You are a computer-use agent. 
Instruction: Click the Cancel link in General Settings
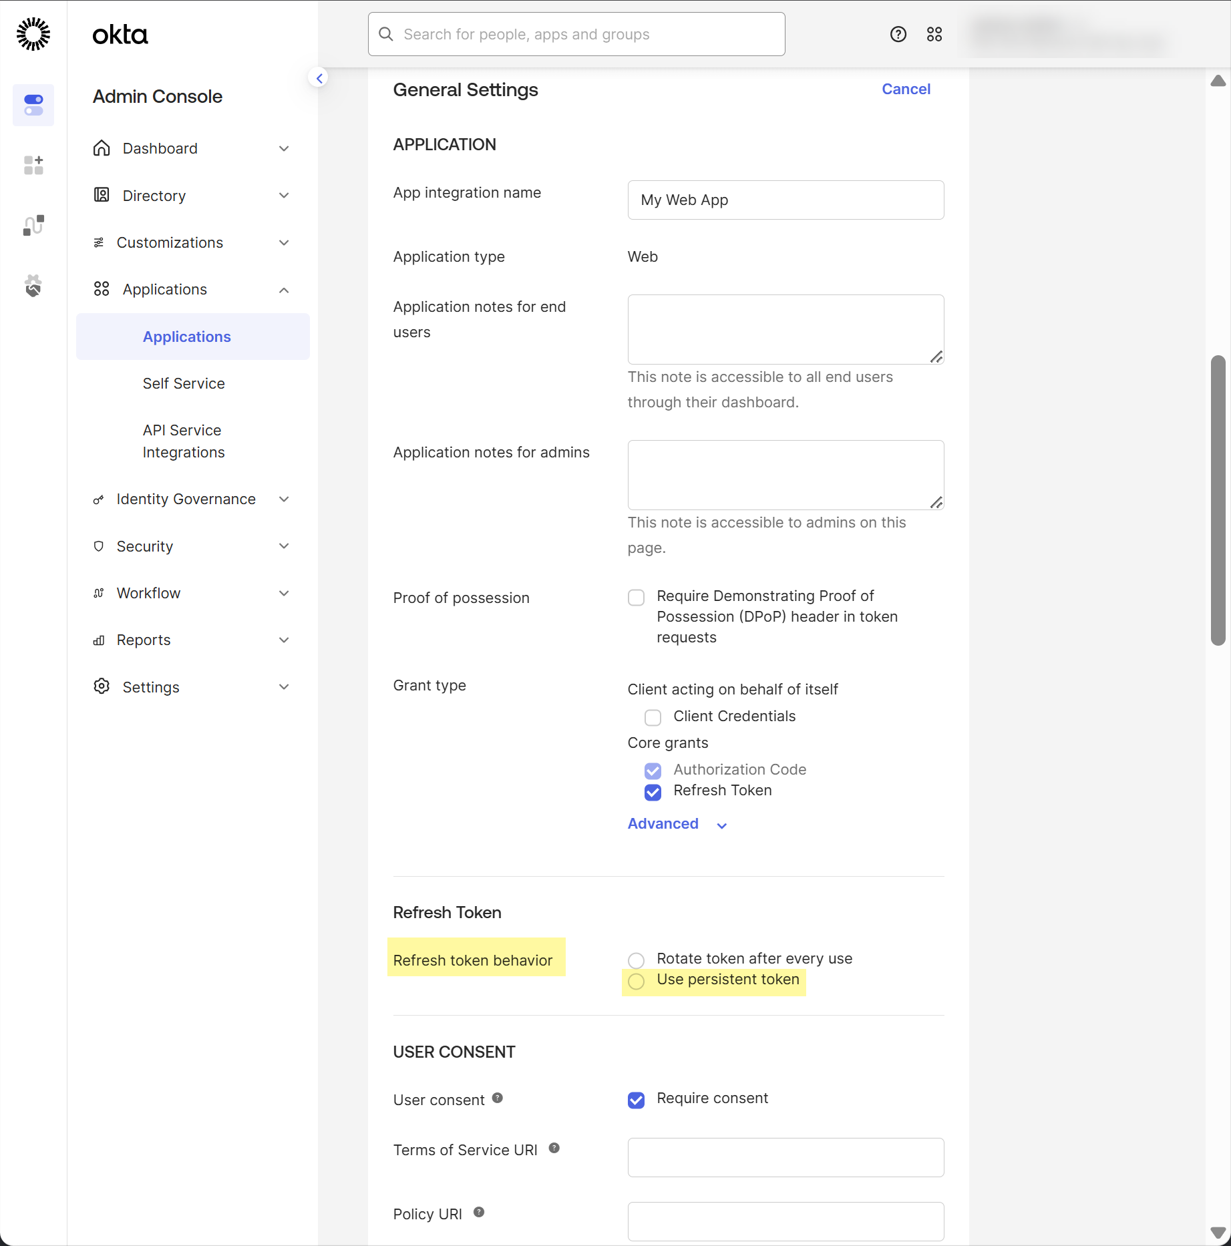[x=905, y=89]
